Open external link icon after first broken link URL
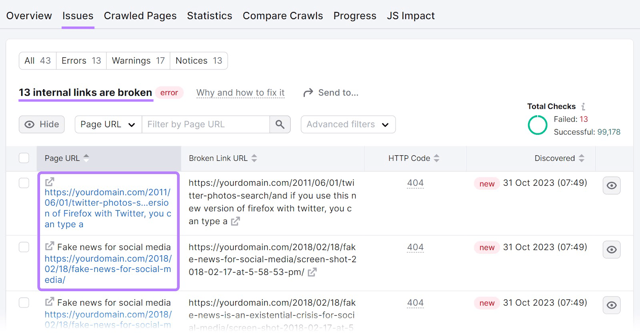 pos(236,221)
